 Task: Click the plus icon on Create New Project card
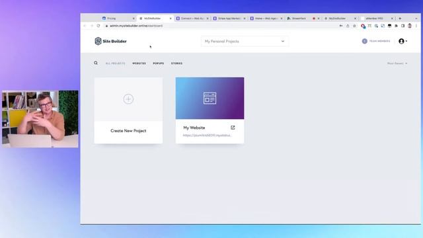pos(128,99)
